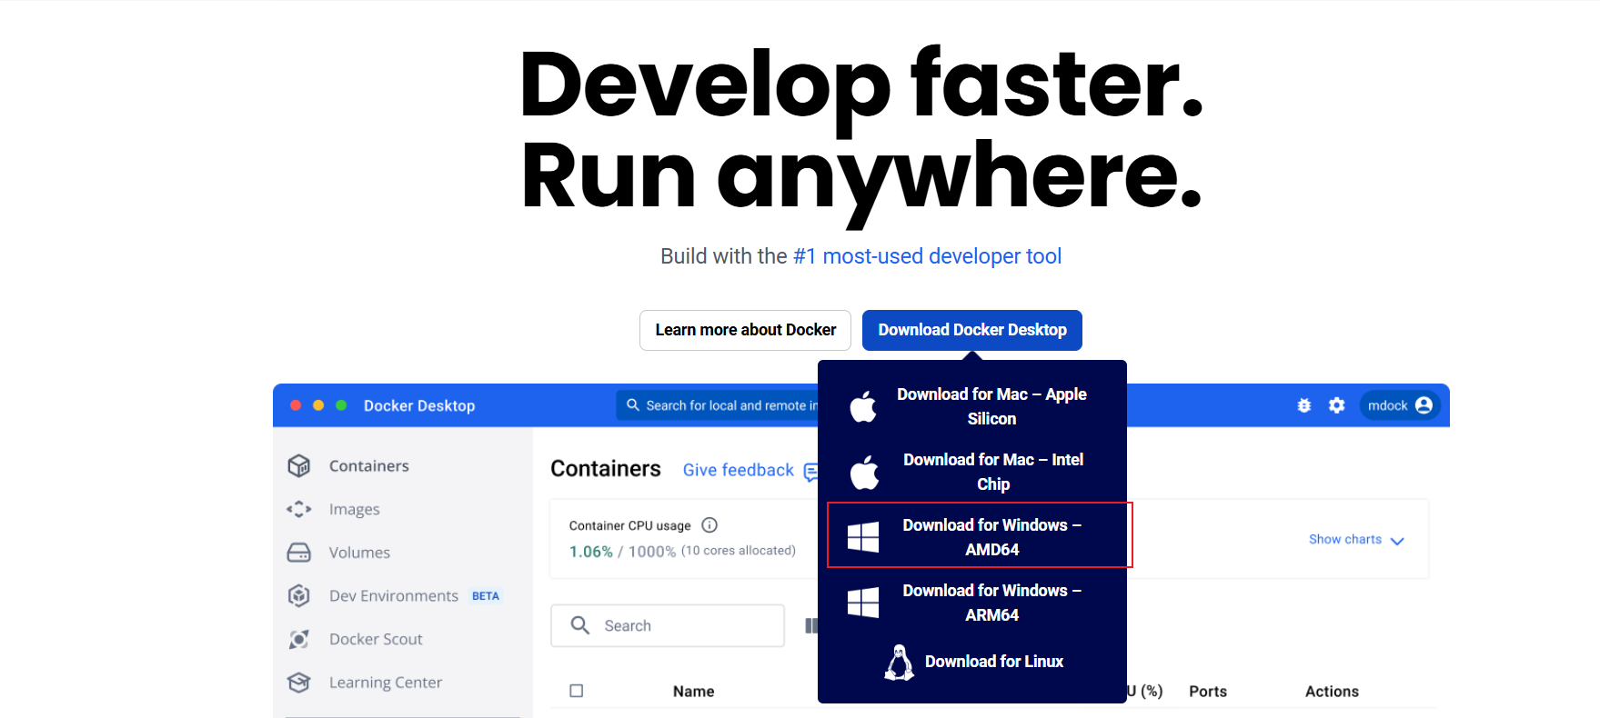Select Volumes in the sidebar
This screenshot has width=1600, height=718.
point(359,553)
